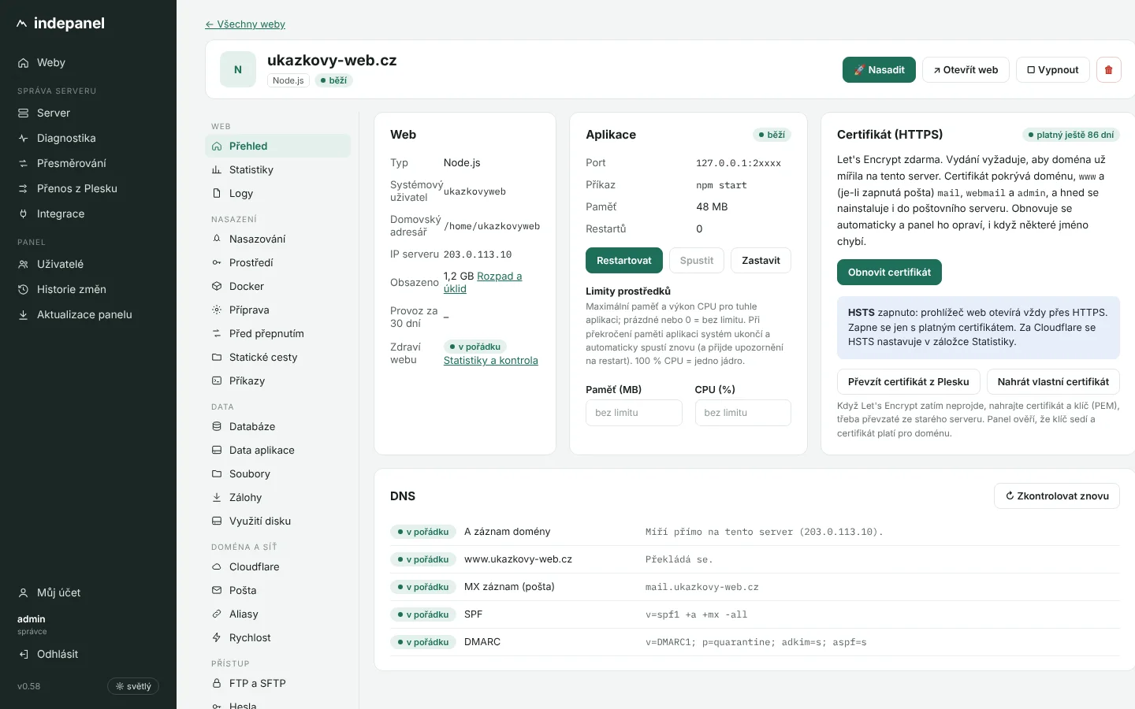Viewport: 1135px width, 709px height.
Task: Click Otevřít web button
Action: (x=966, y=69)
